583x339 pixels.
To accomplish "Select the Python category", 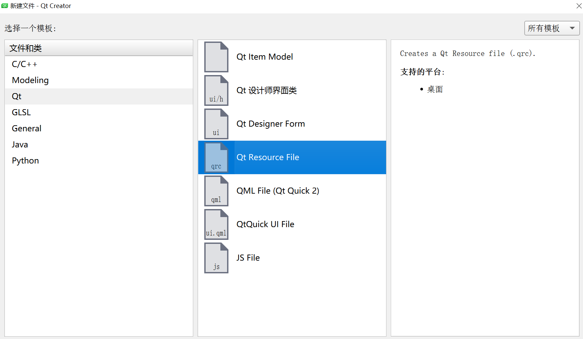I will (99, 161).
